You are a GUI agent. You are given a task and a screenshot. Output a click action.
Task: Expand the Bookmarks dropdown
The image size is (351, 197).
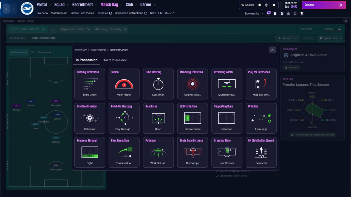(x=254, y=13)
